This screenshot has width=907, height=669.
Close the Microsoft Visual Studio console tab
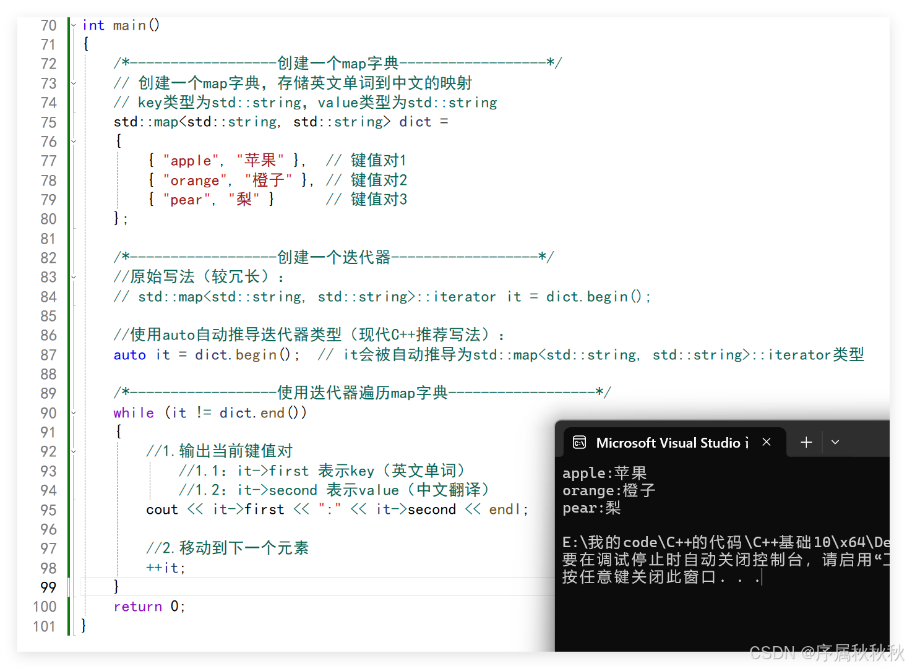(767, 442)
